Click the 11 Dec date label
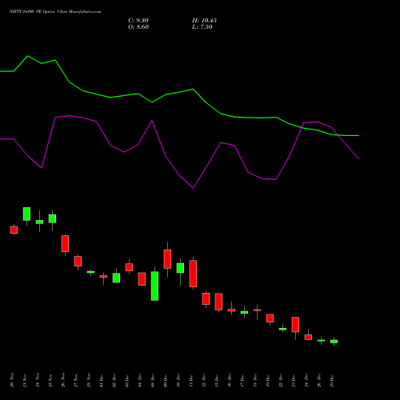The width and height of the screenshot is (400, 400). 191,380
